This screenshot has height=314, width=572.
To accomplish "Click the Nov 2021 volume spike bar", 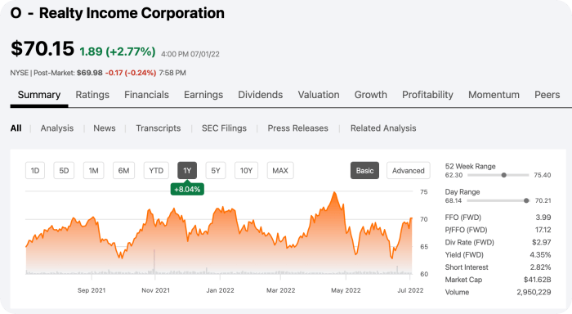I will pos(154,262).
